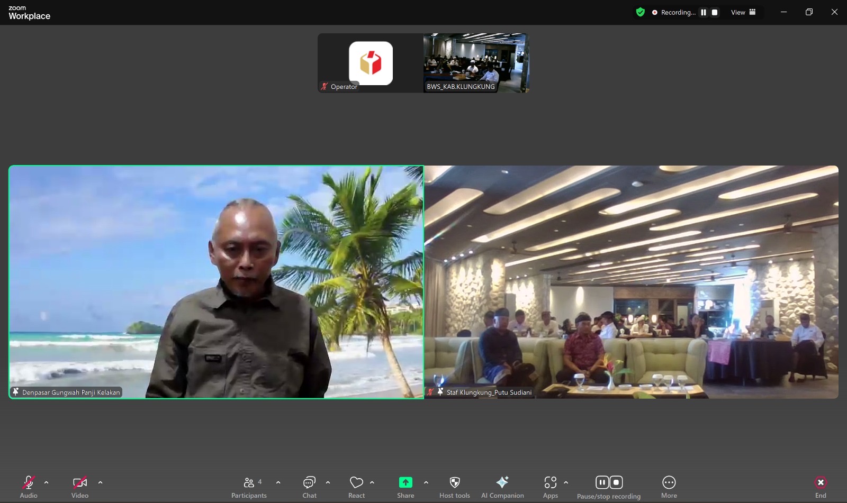Open the Chat panel
This screenshot has height=503, width=847.
point(309,483)
